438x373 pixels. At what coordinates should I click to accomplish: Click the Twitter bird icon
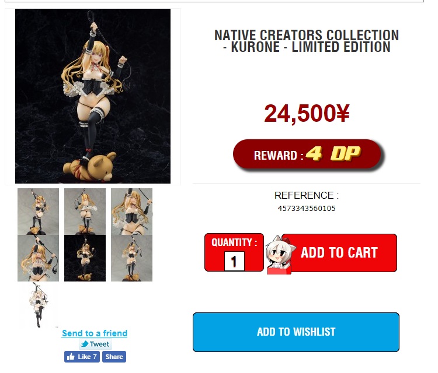[84, 344]
